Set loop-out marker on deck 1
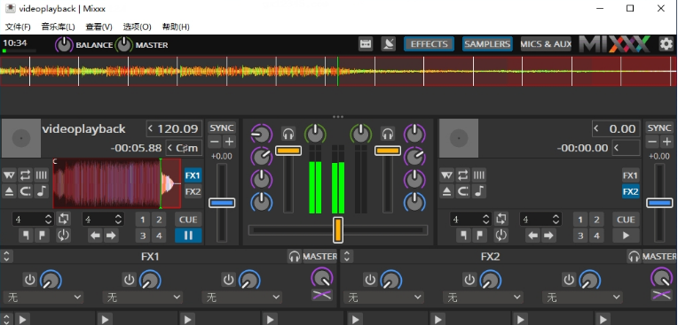This screenshot has height=325, width=678. pos(42,236)
